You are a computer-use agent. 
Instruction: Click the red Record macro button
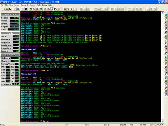[x=72, y=9]
